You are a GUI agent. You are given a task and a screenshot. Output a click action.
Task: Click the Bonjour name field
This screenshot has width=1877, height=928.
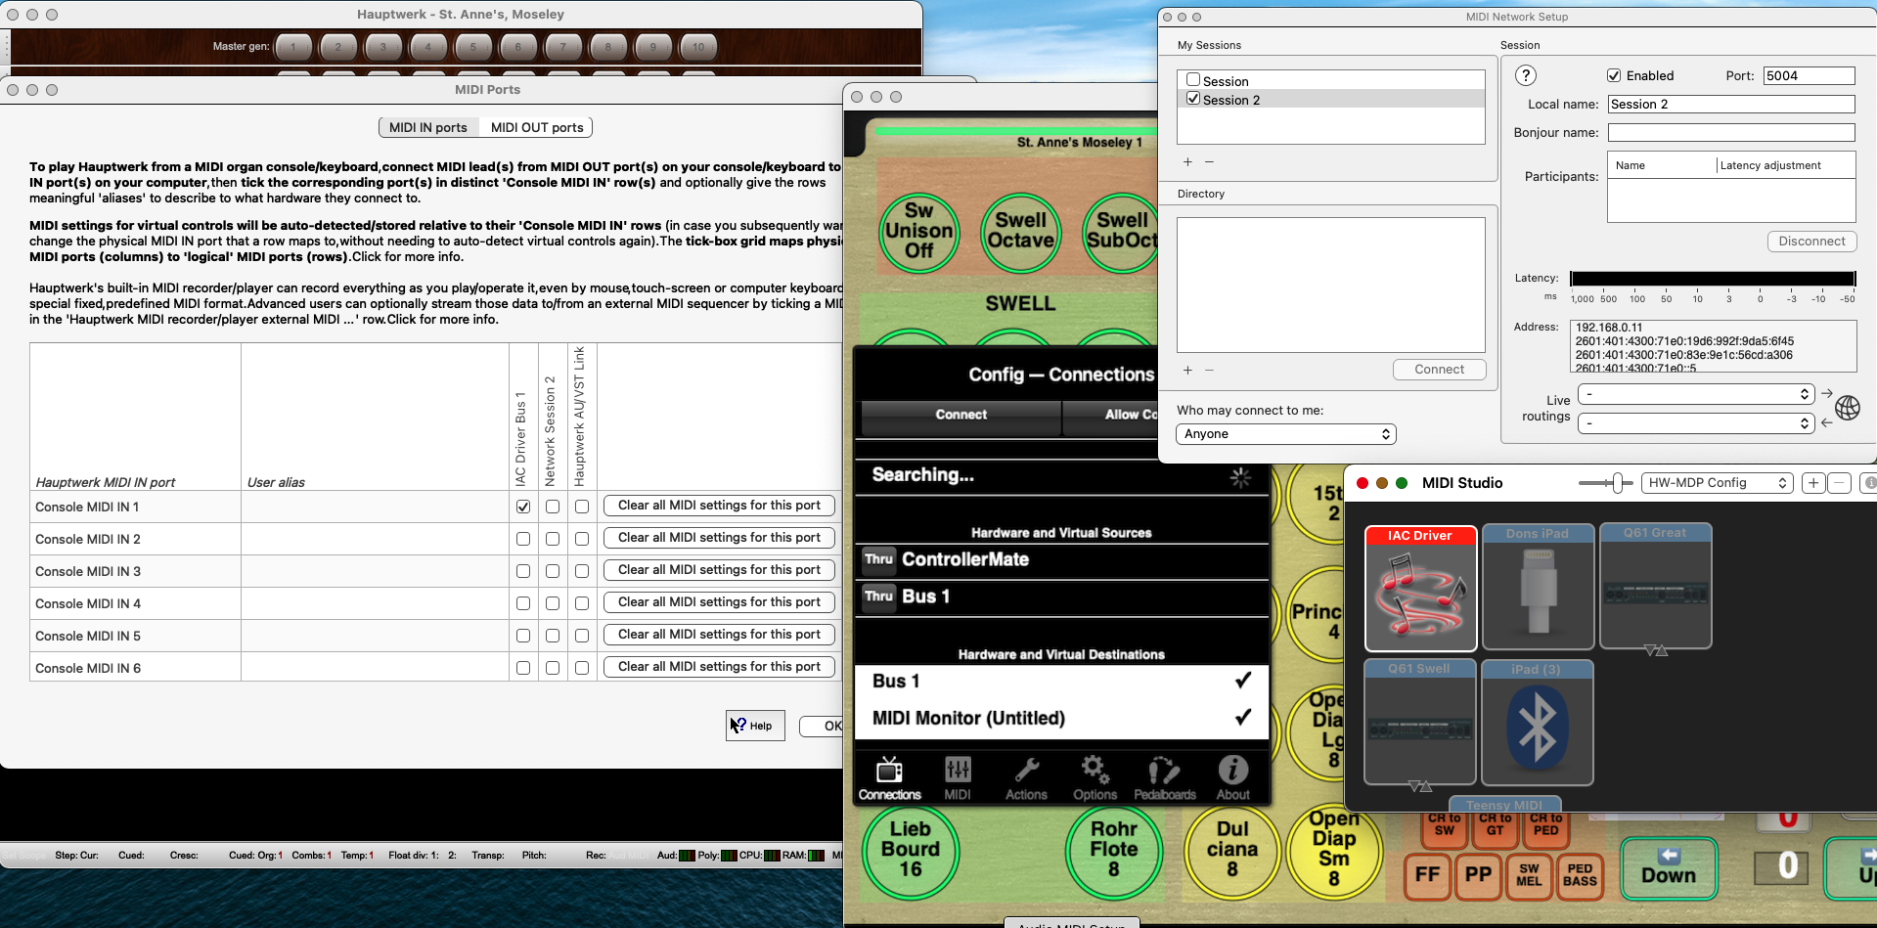click(x=1731, y=132)
